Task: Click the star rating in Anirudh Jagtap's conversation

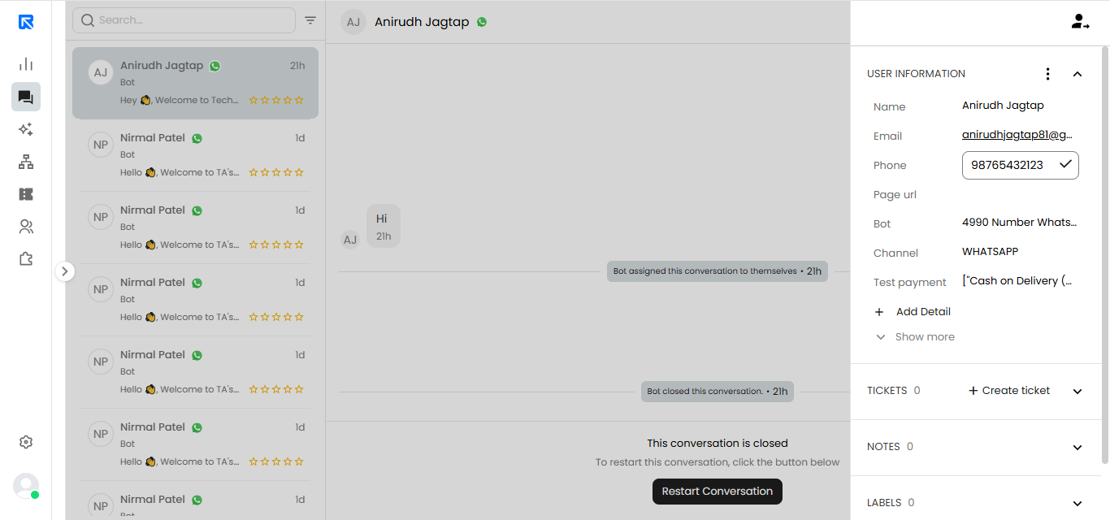Action: point(276,100)
